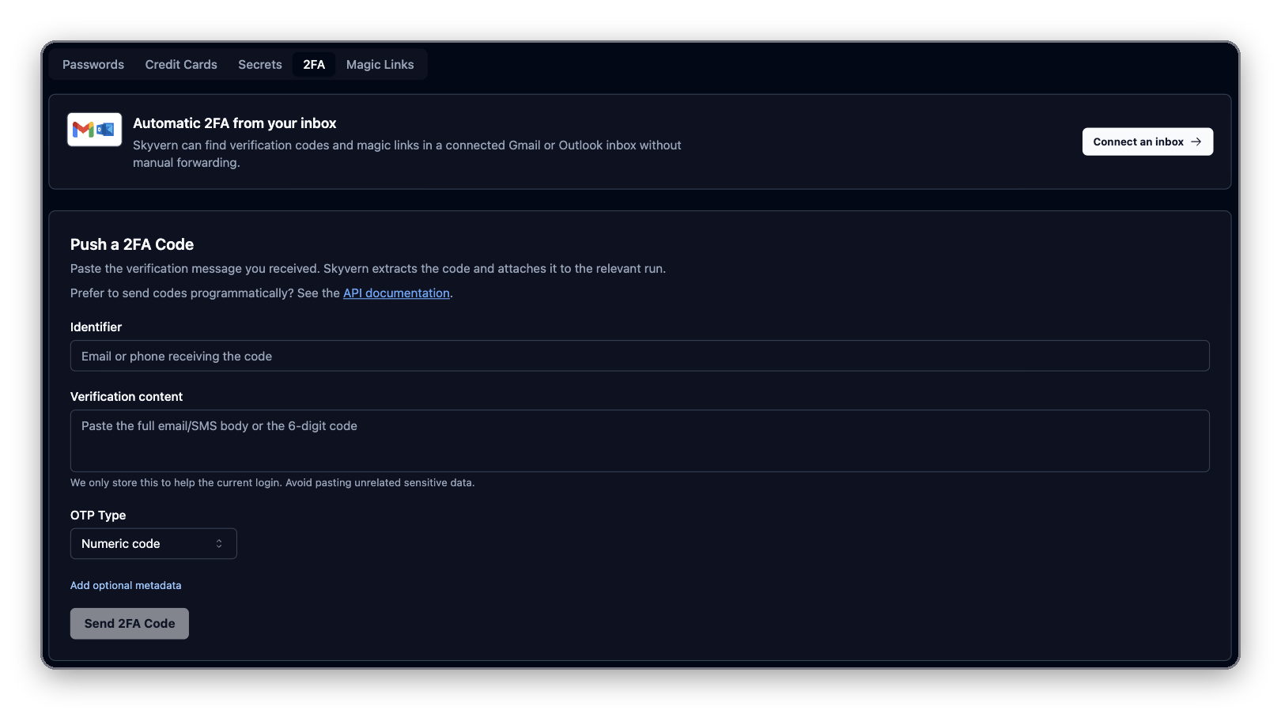Click the 'Verification content' label

click(127, 397)
